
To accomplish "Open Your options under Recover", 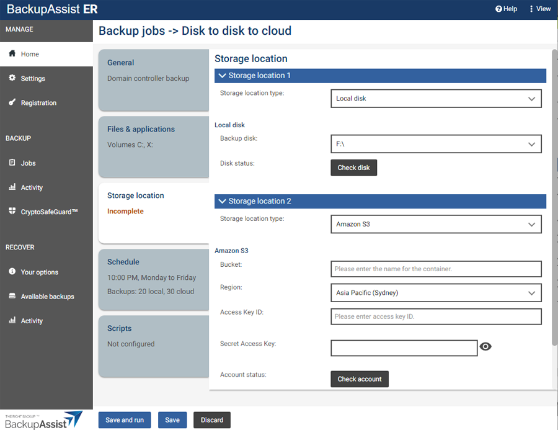I will tap(46, 272).
